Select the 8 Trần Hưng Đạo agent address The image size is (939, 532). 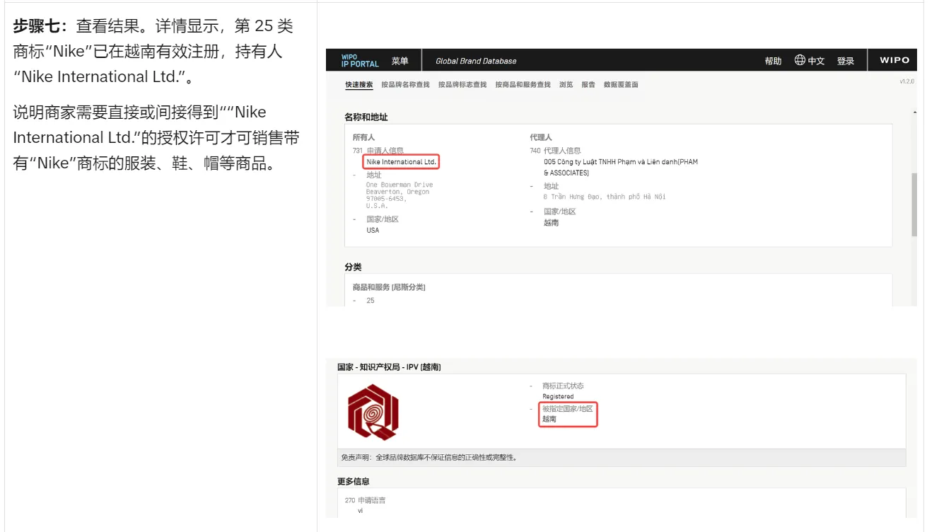coord(605,197)
